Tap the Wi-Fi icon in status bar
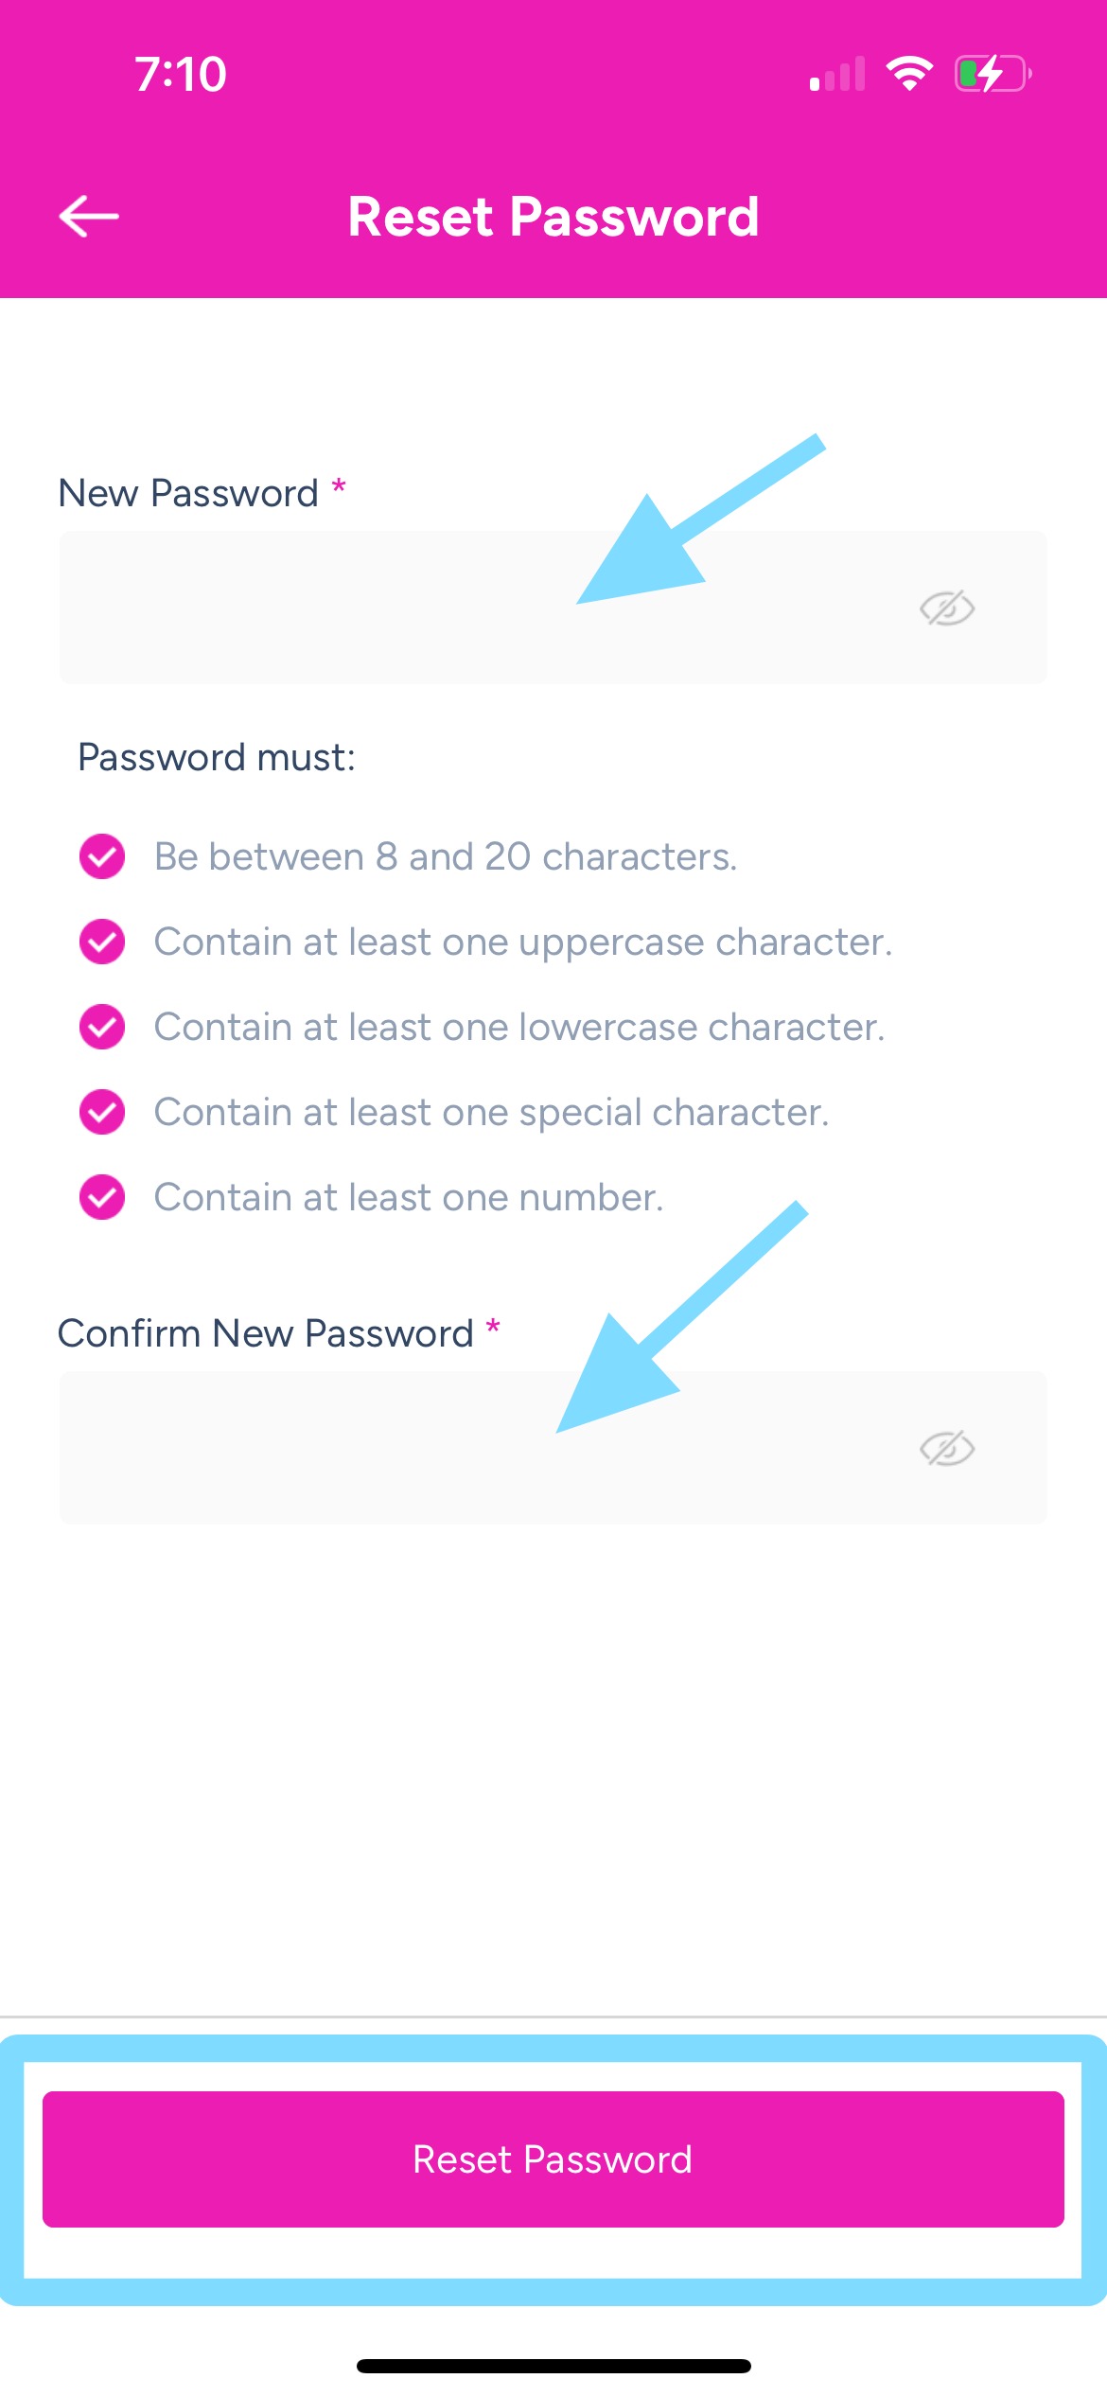1107x2396 pixels. pos(909,74)
